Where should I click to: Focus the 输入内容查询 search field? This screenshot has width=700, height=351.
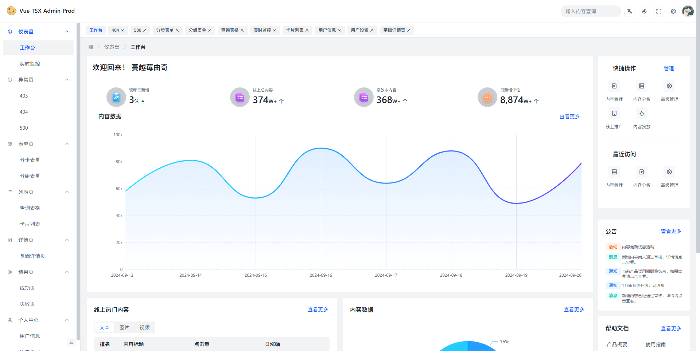pos(590,11)
